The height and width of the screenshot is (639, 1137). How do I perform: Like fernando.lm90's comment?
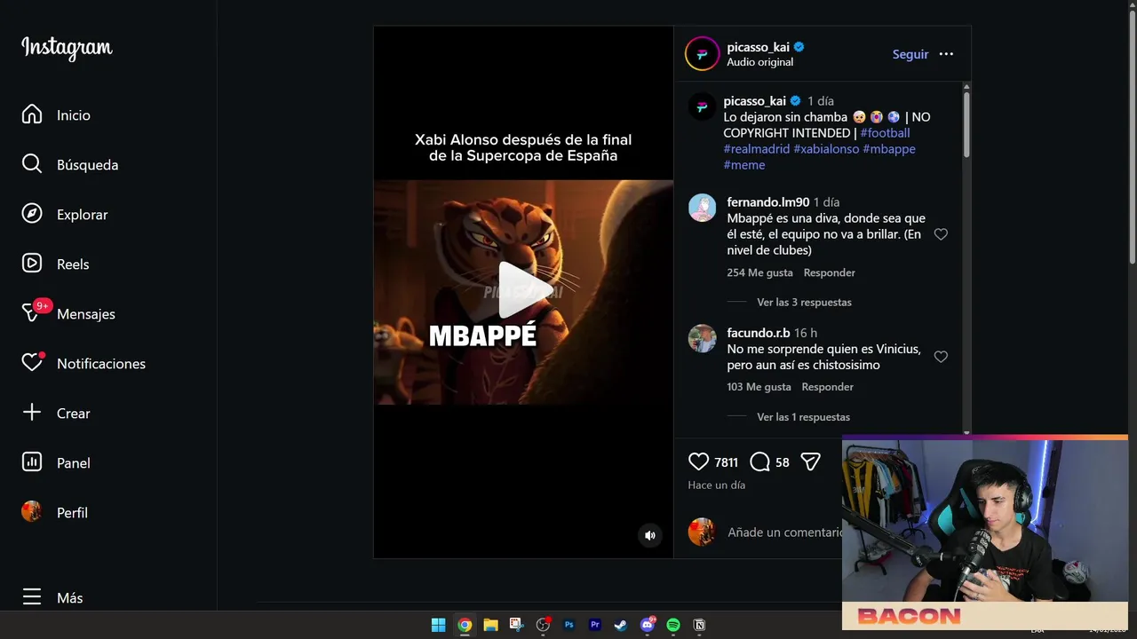[x=941, y=234]
